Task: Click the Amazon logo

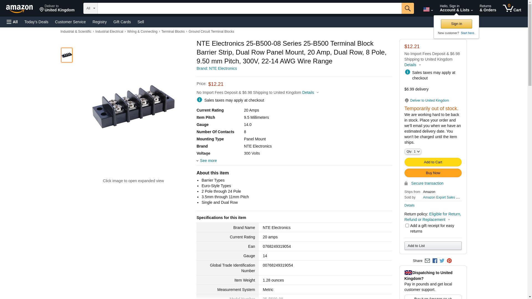Action: click(x=19, y=9)
